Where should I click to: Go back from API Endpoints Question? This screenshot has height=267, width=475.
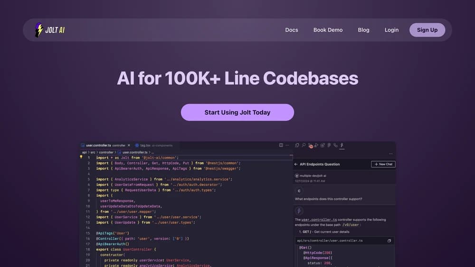coord(296,164)
